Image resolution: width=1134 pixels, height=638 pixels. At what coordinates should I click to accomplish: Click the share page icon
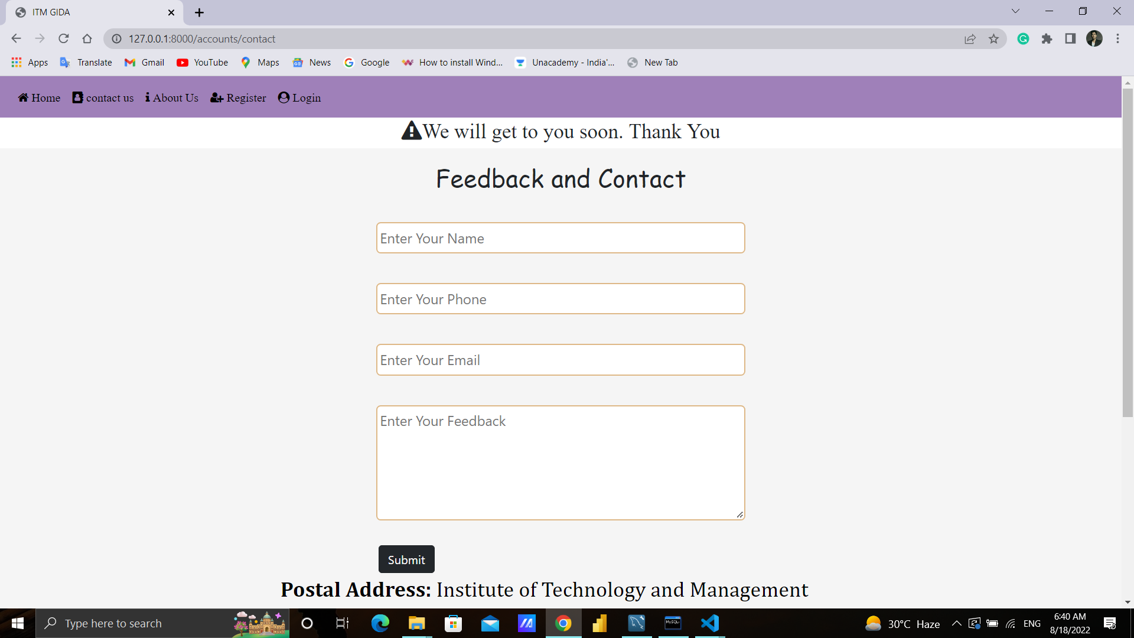[x=970, y=38]
